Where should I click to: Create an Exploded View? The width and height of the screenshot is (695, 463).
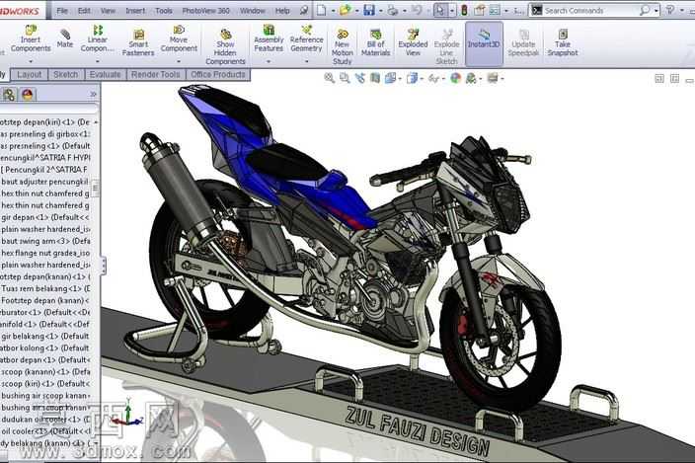pyautogui.click(x=413, y=42)
